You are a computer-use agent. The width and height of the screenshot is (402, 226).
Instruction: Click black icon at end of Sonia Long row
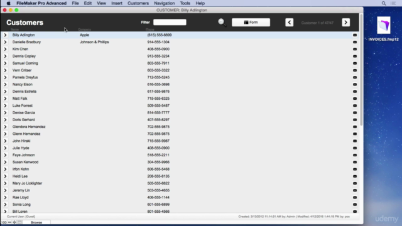[355, 205]
